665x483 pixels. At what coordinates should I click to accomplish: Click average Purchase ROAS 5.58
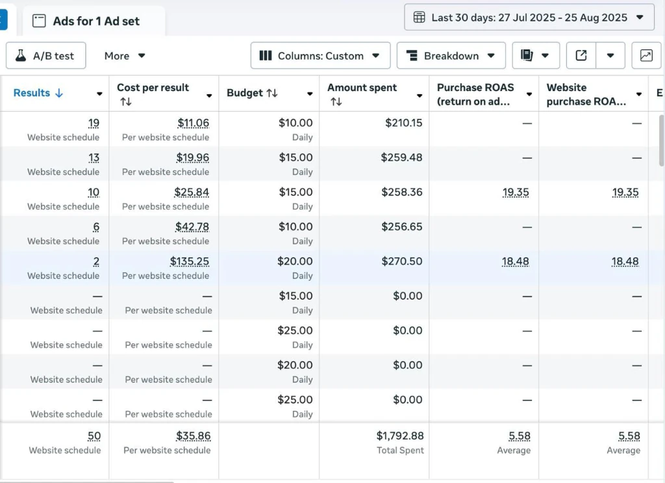[x=520, y=436]
